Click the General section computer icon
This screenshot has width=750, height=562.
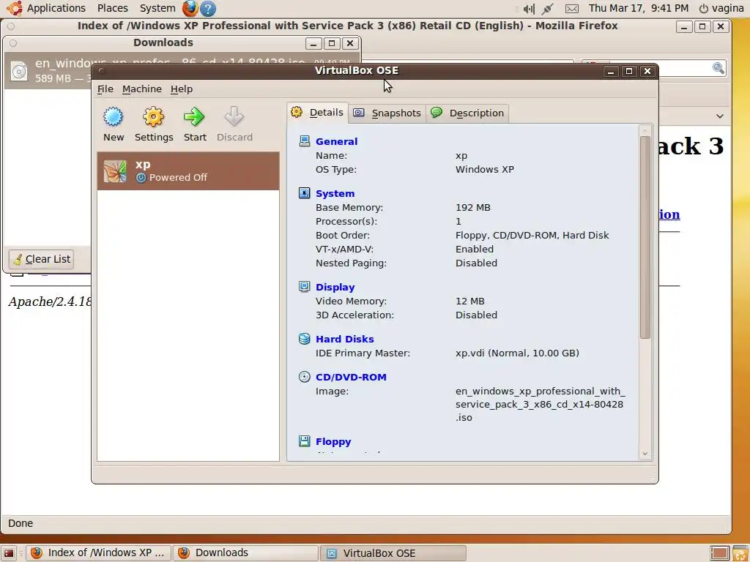[304, 141]
